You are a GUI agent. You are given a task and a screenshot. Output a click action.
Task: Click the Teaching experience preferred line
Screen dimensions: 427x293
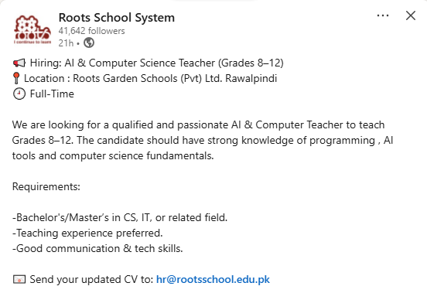[x=87, y=233]
